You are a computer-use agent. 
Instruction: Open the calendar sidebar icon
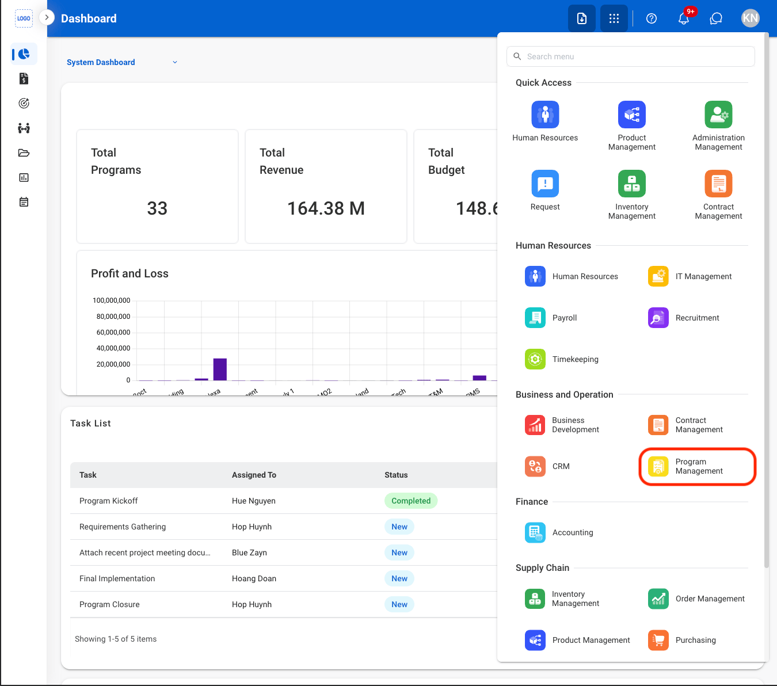pos(24,202)
